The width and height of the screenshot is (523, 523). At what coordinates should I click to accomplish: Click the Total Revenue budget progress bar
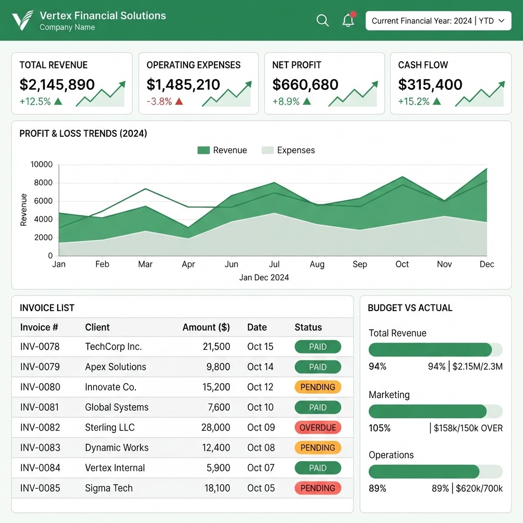click(436, 349)
